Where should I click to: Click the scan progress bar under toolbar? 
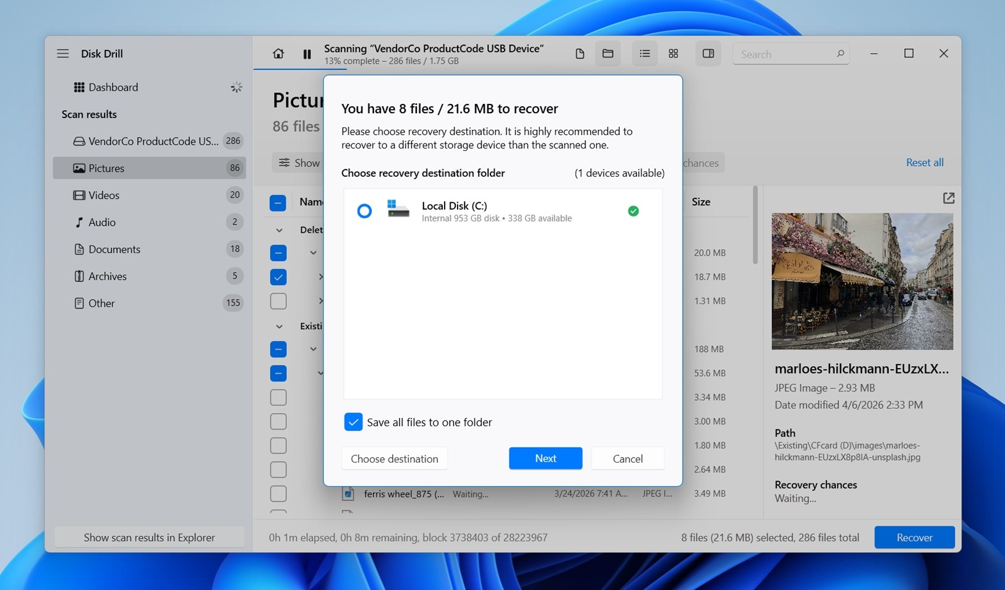(x=300, y=69)
